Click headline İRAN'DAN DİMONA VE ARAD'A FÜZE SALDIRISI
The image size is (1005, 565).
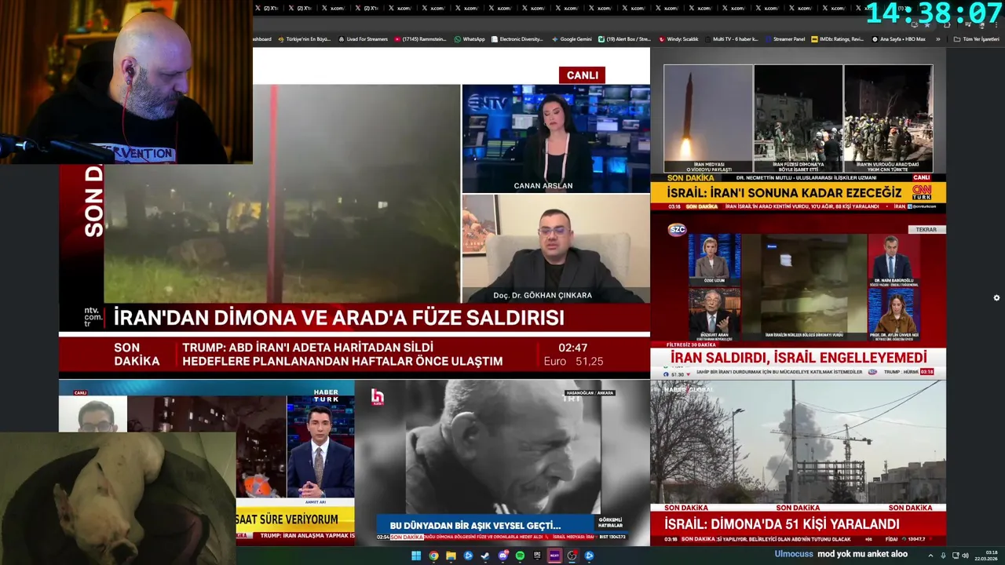click(339, 318)
